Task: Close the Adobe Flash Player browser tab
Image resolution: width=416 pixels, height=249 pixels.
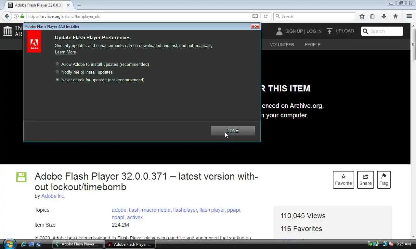Action: pos(68,5)
